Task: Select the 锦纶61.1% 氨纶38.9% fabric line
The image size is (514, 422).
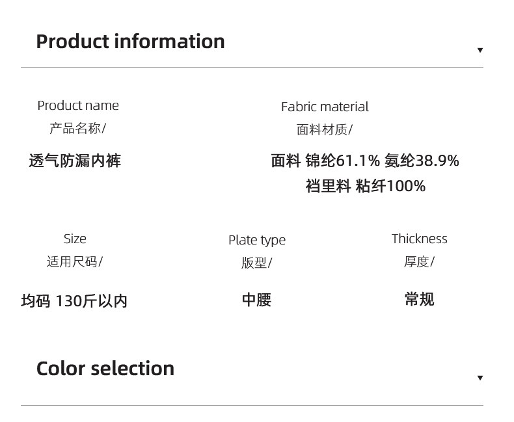Action: (x=365, y=161)
